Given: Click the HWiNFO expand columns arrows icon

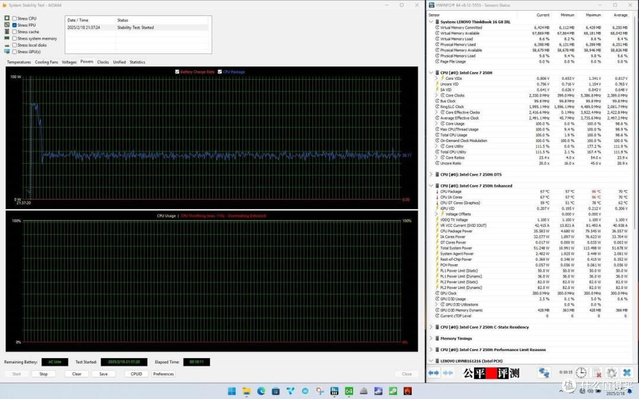Looking at the screenshot, I should pos(434,373).
